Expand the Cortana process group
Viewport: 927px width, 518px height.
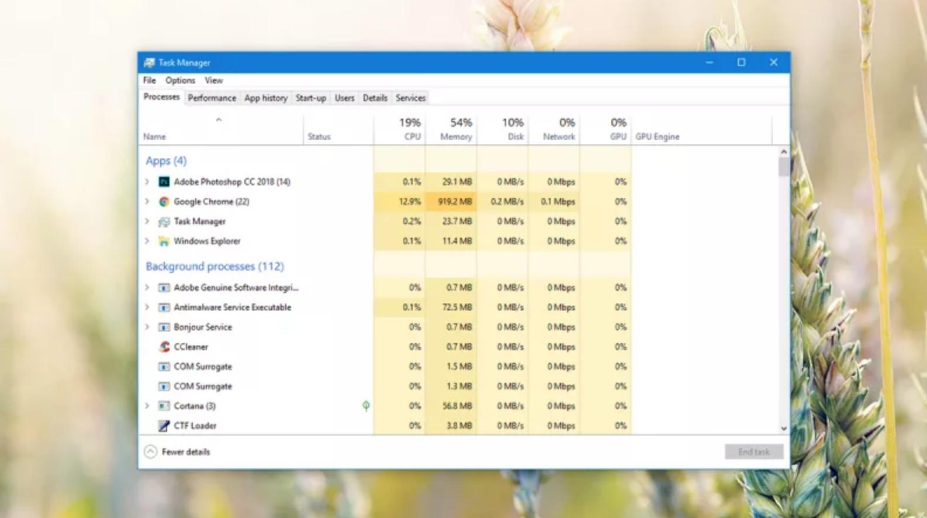tap(147, 406)
